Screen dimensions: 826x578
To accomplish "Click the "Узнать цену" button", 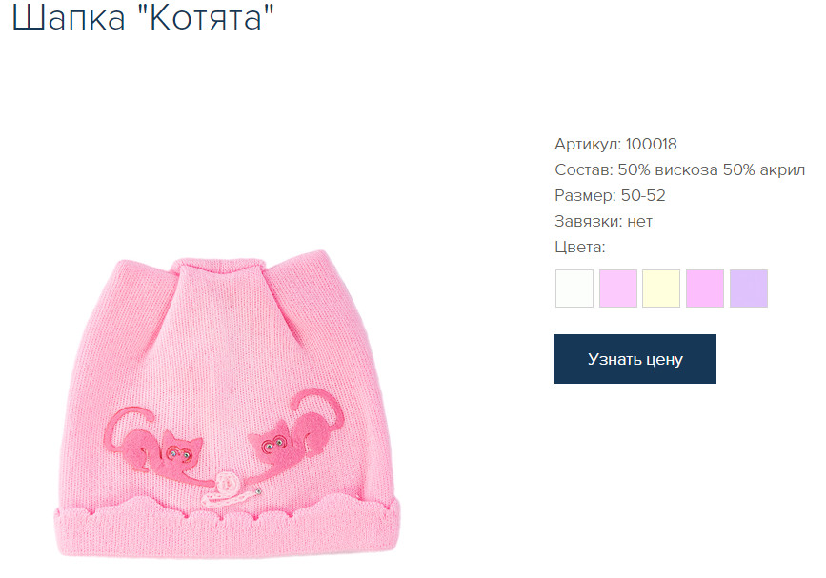I will pos(635,358).
